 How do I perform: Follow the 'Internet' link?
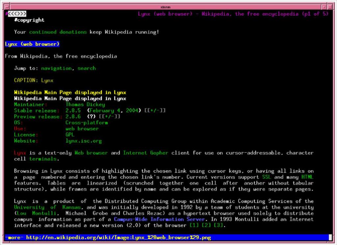coord(135,153)
